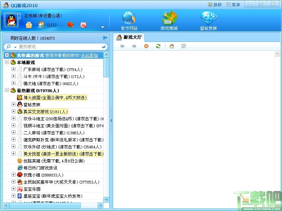Click the 星座宝宝 game icon

20,196
